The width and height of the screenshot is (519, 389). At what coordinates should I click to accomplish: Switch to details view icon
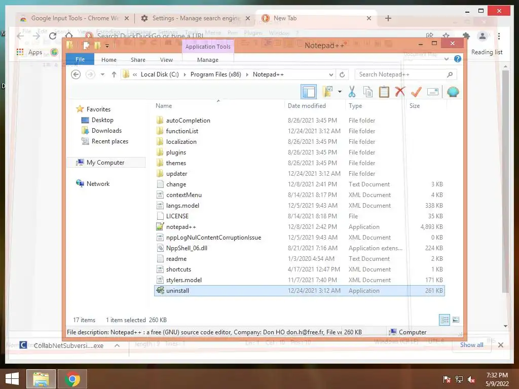tap(444, 320)
